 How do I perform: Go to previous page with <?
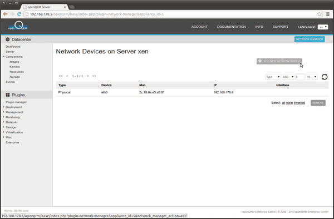[67, 76]
